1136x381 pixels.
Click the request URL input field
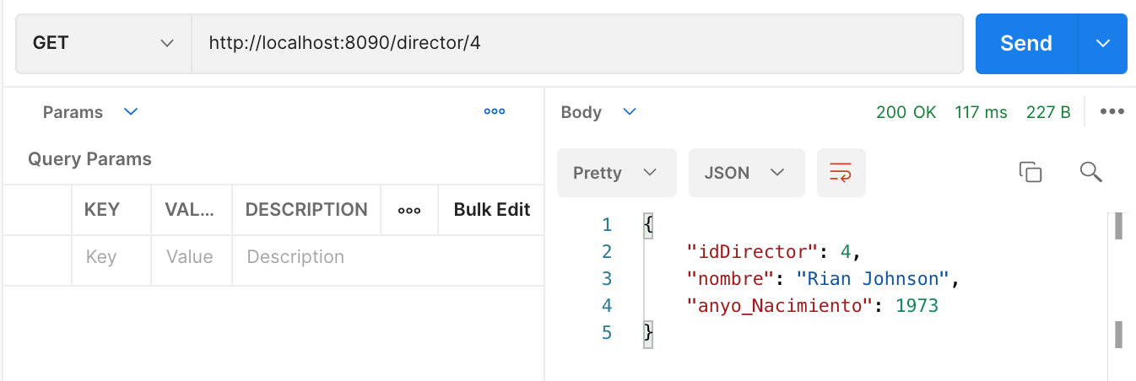(x=577, y=43)
